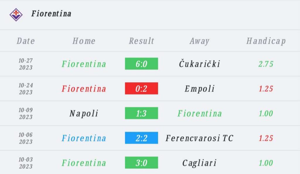Image resolution: width=300 pixels, height=174 pixels.
Task: Select the Away column header
Action: 200,41
